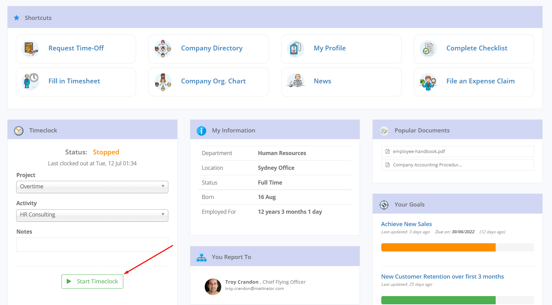Click the Company Org. Chart icon
The image size is (552, 305).
tap(163, 82)
